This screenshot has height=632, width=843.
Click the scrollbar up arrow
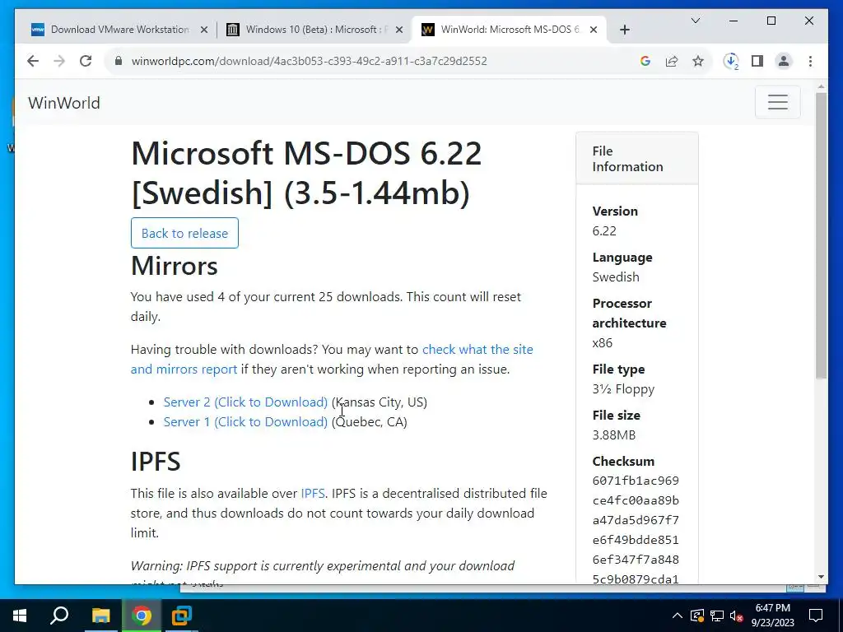[x=821, y=86]
